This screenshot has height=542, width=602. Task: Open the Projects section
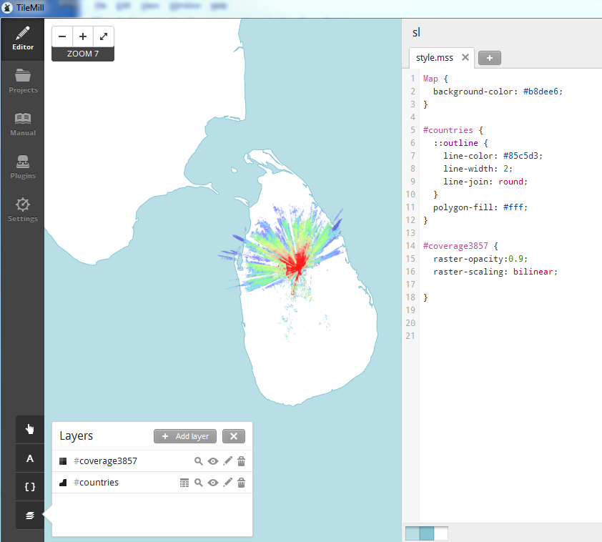(22, 79)
